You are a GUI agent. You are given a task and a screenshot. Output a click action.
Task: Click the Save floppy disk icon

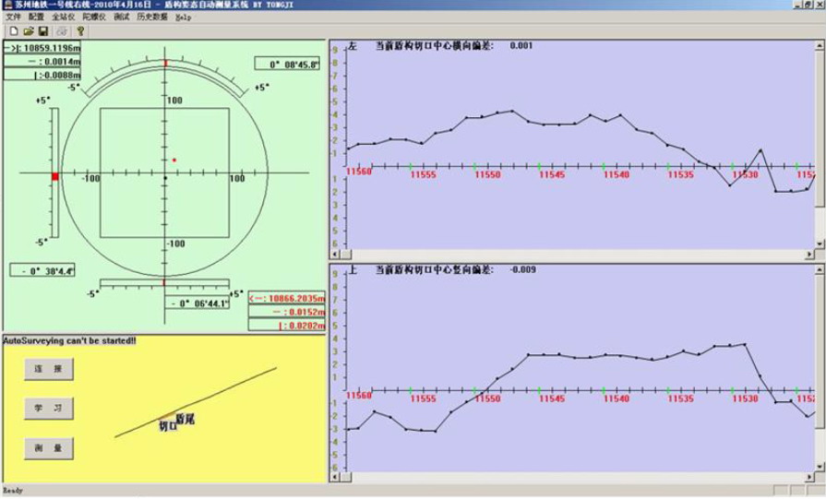42,30
